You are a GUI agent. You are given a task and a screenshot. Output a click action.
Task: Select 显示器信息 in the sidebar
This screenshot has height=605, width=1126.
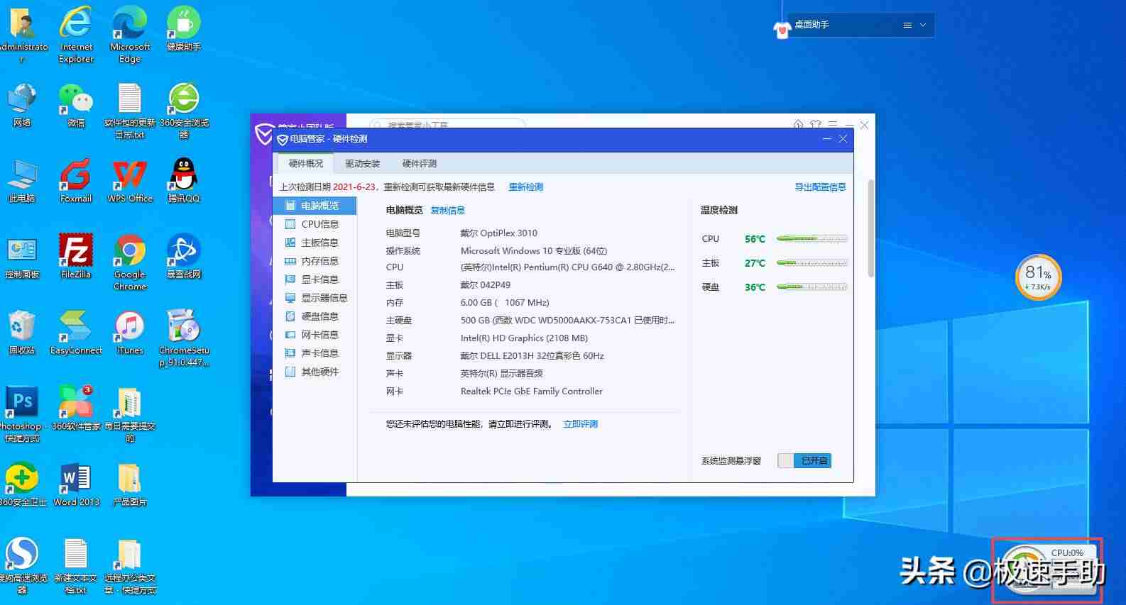click(315, 298)
